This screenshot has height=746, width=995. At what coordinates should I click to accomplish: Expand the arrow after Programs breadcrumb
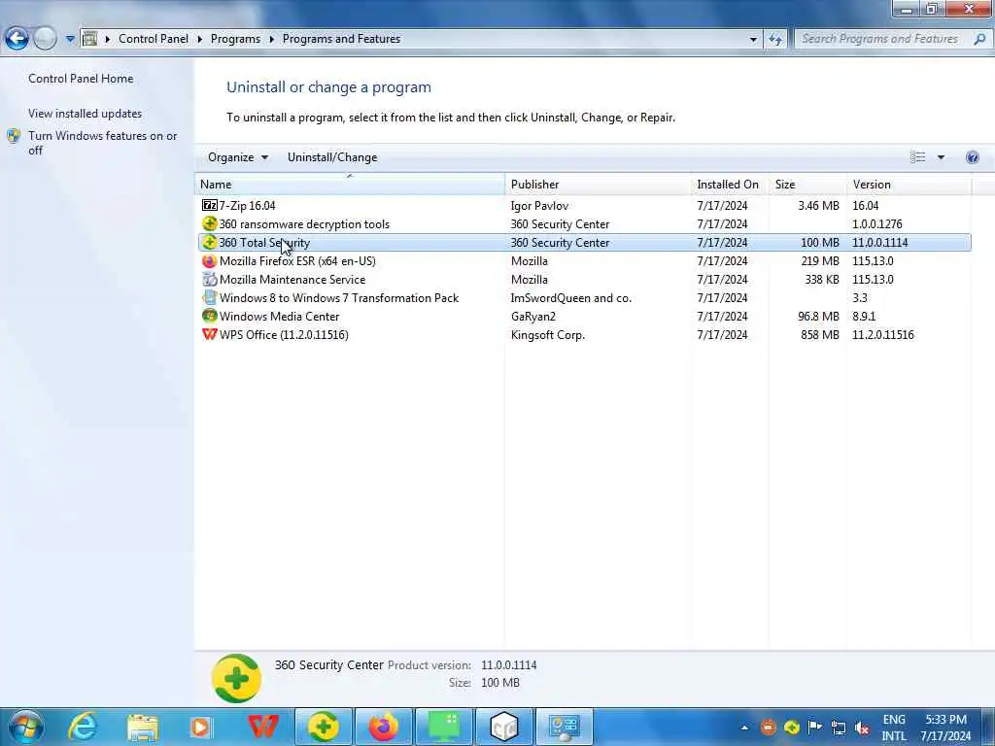pos(272,39)
